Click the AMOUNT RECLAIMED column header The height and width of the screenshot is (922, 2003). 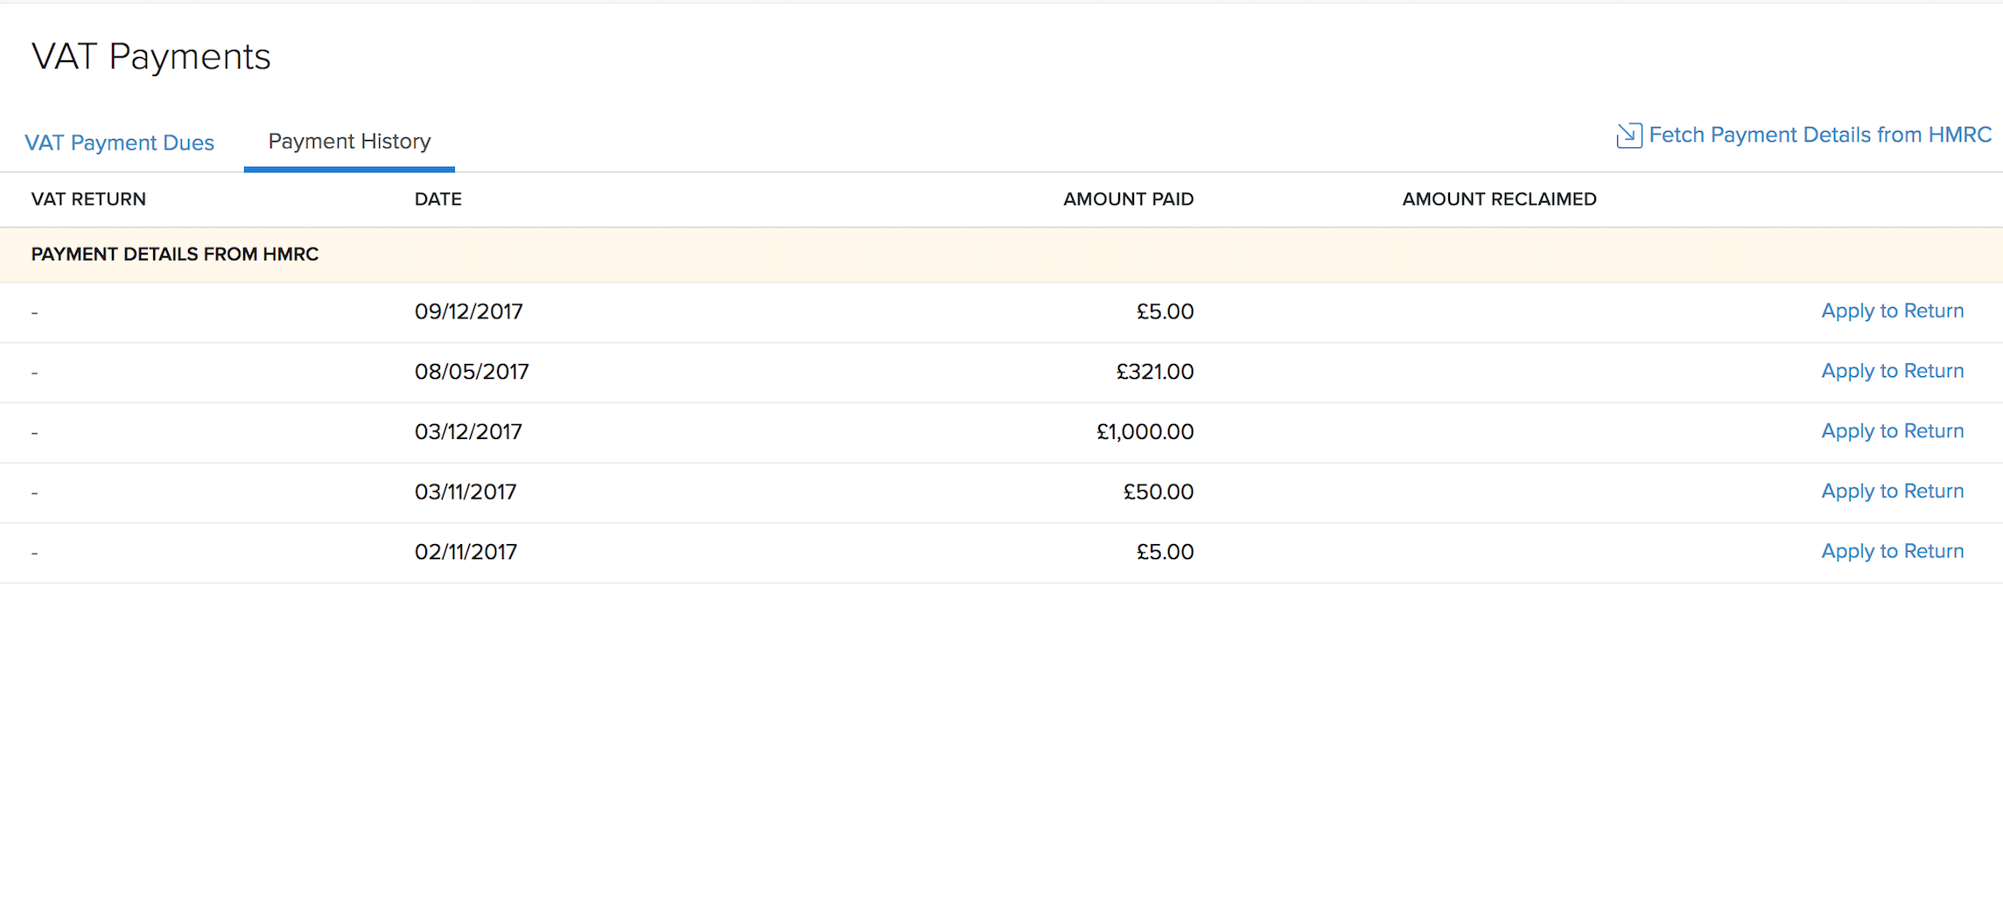click(1499, 199)
